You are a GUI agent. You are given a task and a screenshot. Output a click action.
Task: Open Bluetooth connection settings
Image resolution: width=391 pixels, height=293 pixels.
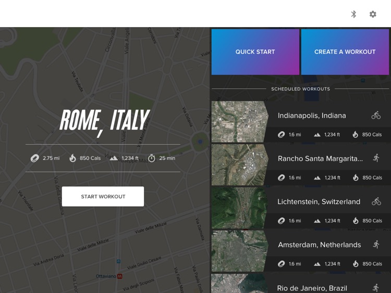(353, 14)
